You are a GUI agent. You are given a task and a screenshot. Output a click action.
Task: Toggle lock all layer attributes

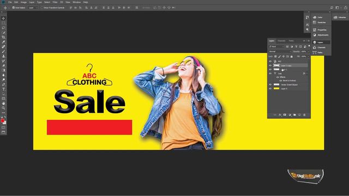pos(292,57)
